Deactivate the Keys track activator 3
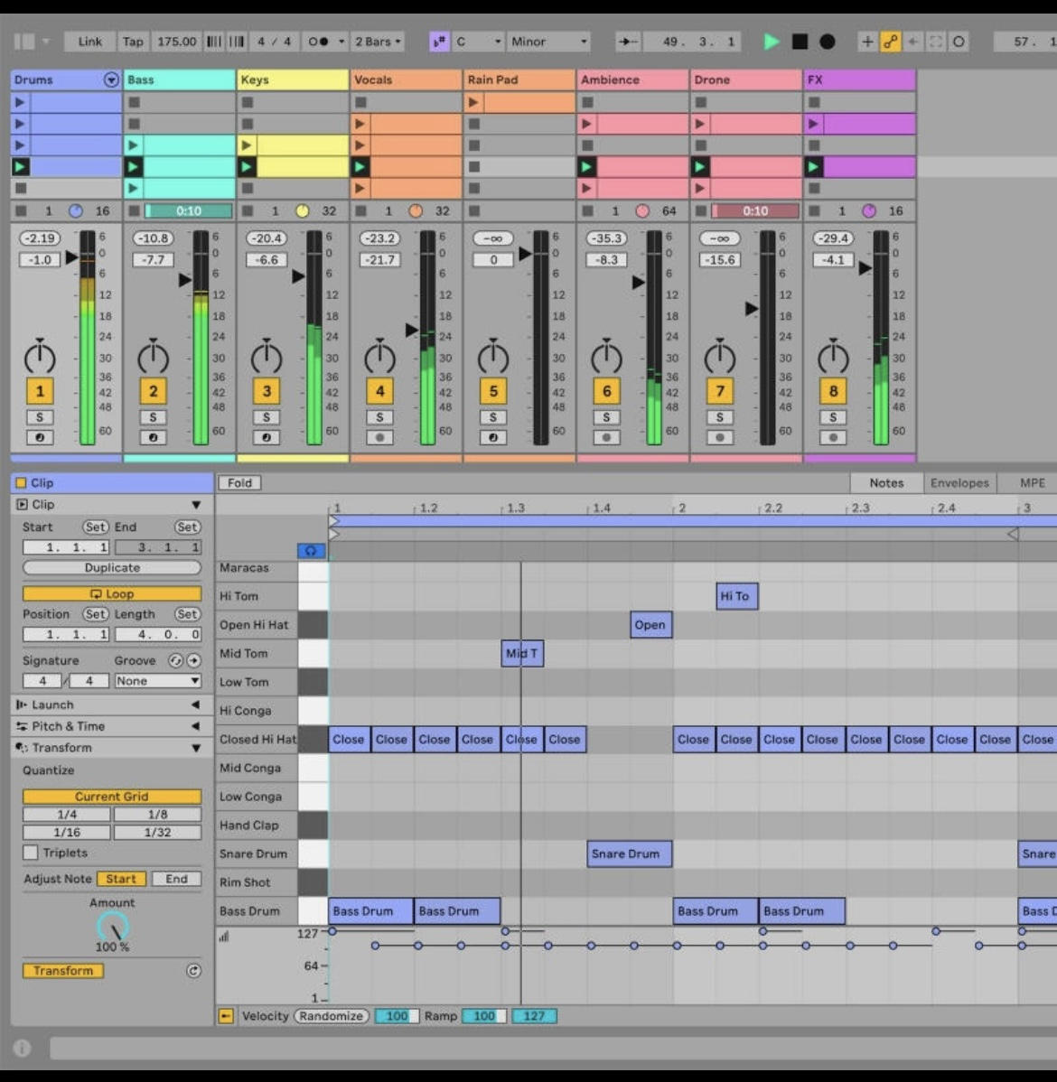 pyautogui.click(x=267, y=391)
